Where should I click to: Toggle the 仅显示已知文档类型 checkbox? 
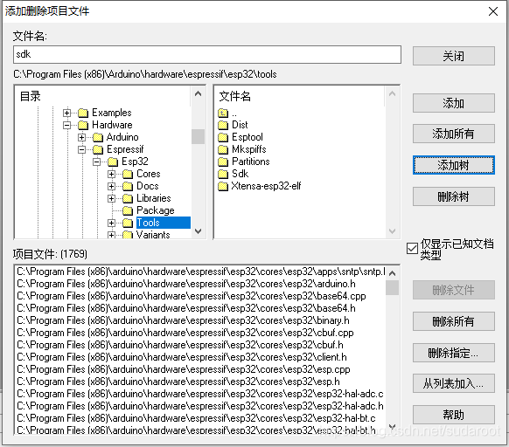coord(412,249)
